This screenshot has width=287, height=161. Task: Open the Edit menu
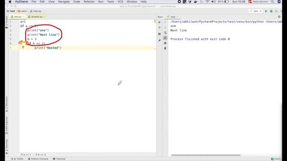[42, 2]
